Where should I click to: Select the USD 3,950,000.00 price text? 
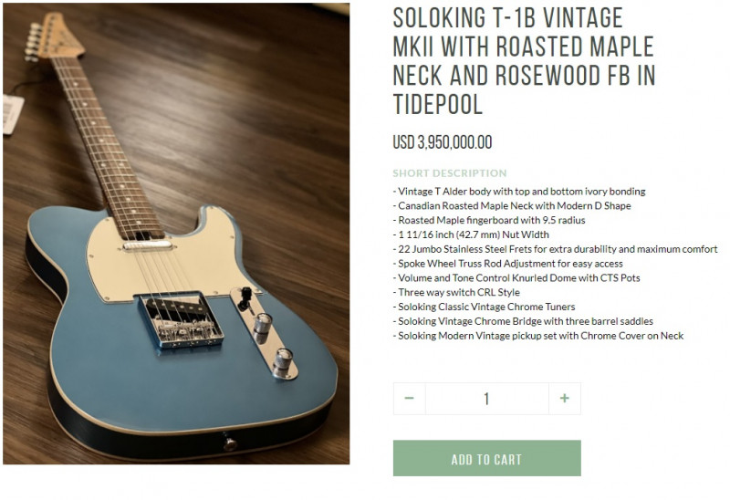pyautogui.click(x=443, y=142)
